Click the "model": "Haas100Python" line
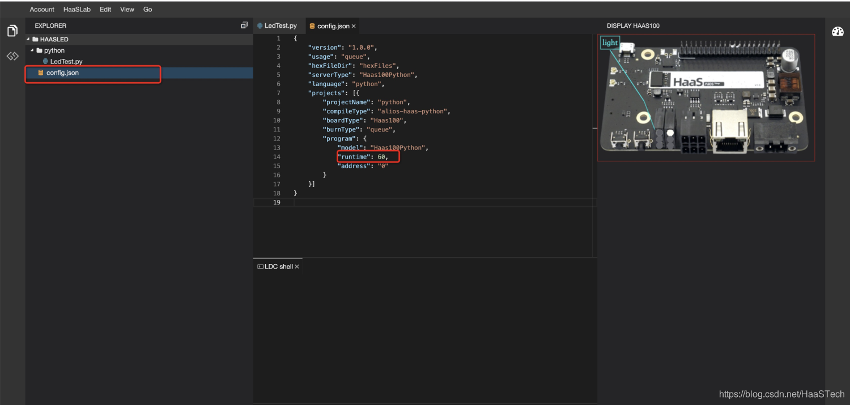 383,148
